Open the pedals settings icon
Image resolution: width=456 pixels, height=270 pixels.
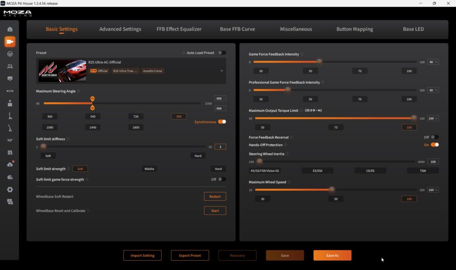[10, 66]
